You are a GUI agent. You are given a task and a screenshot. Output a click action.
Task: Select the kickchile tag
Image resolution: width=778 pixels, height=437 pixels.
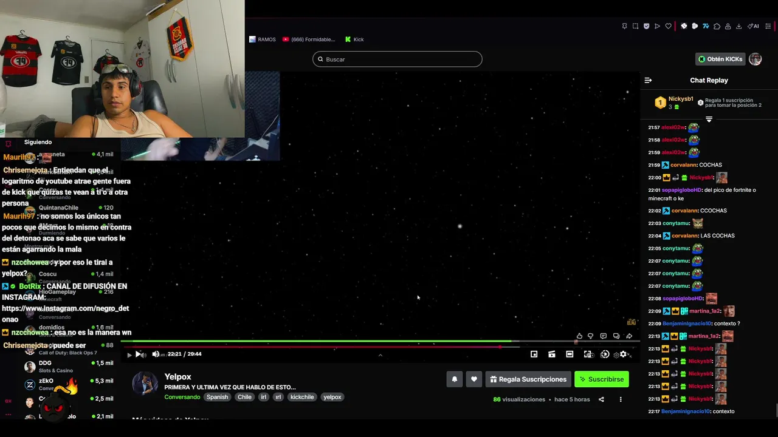coord(302,397)
